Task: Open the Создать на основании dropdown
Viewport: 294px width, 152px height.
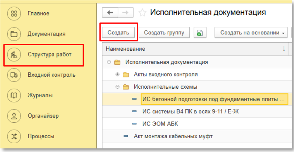Action: click(x=251, y=33)
